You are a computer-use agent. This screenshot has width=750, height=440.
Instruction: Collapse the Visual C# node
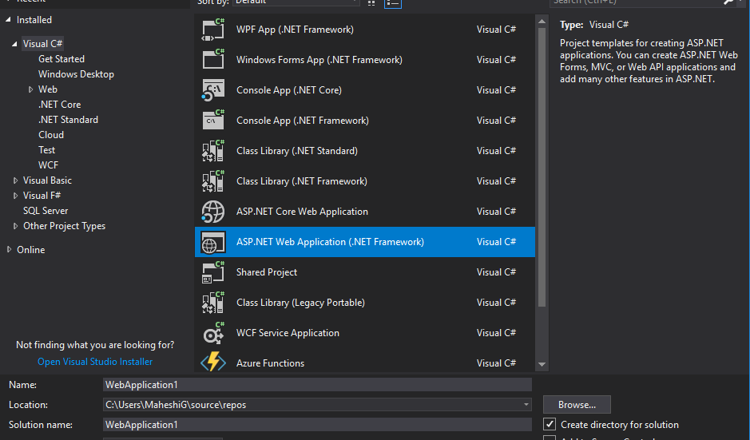pyautogui.click(x=15, y=44)
